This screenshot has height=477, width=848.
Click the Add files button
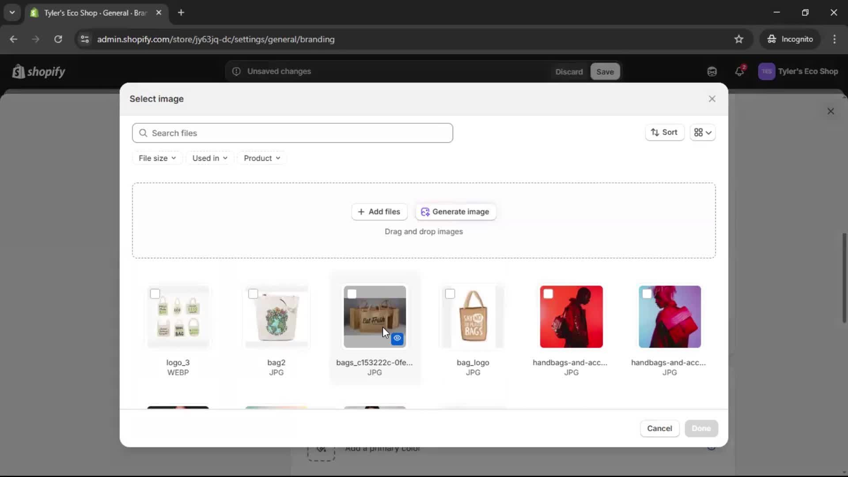[379, 212]
